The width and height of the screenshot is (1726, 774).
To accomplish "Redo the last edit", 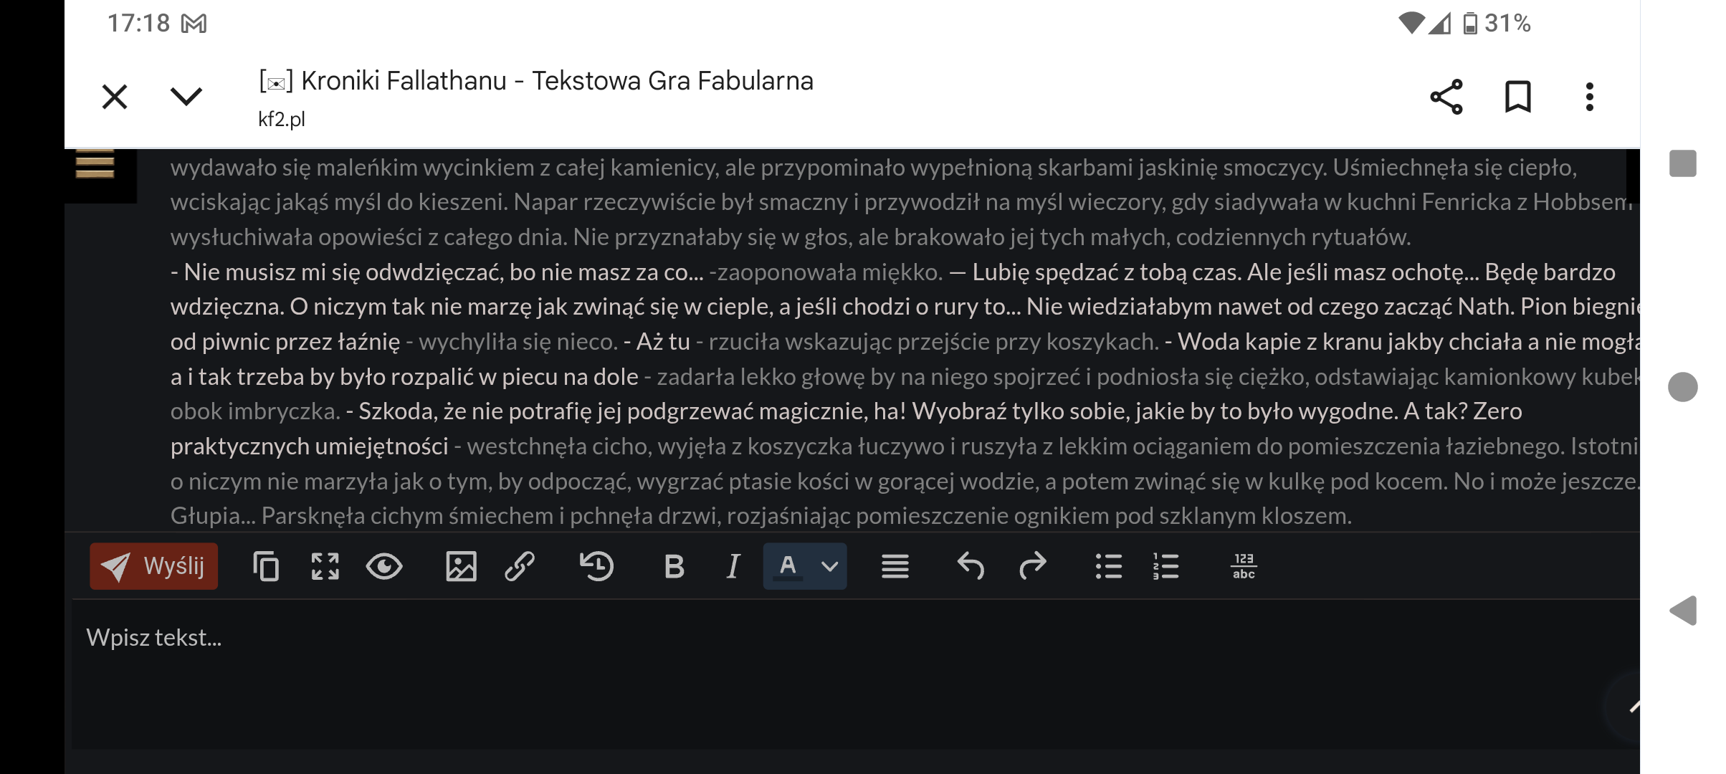I will point(1032,566).
